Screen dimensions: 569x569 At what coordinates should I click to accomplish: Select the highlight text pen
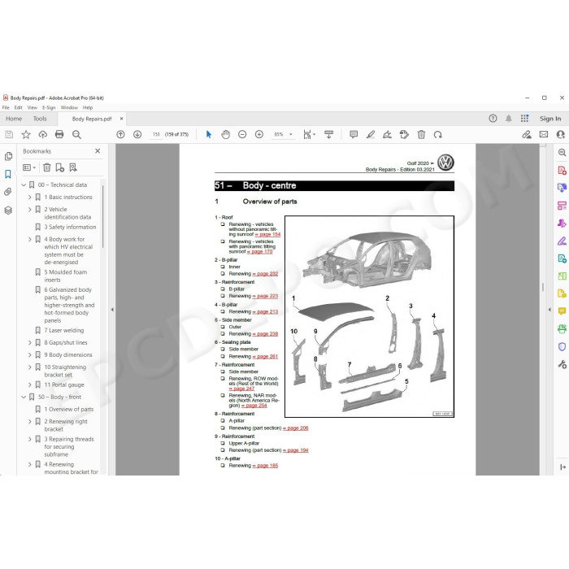tap(371, 135)
